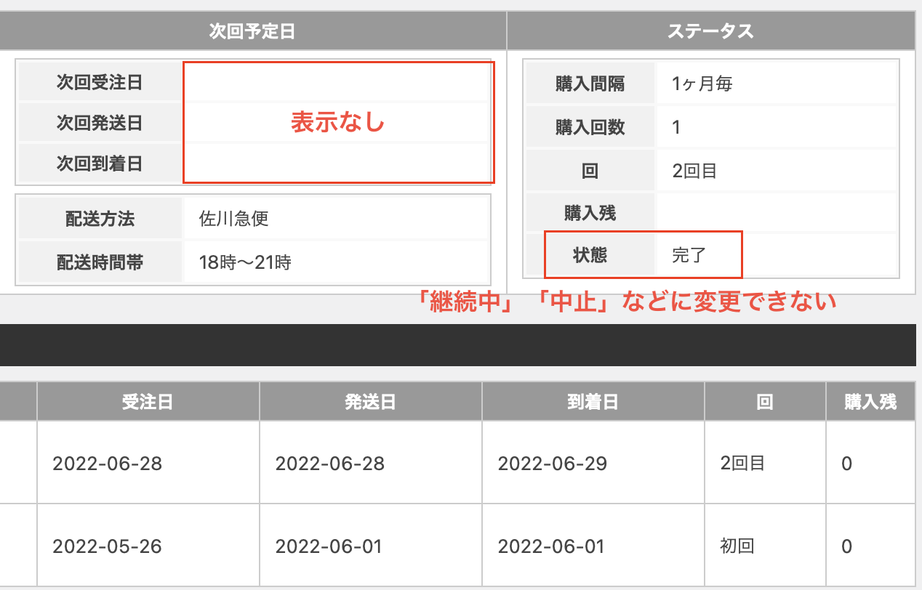Click the 購入残 column header

870,402
